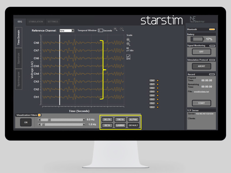Apply the BETA band filter
Viewport: 231px width, 173px height.
click(x=107, y=125)
